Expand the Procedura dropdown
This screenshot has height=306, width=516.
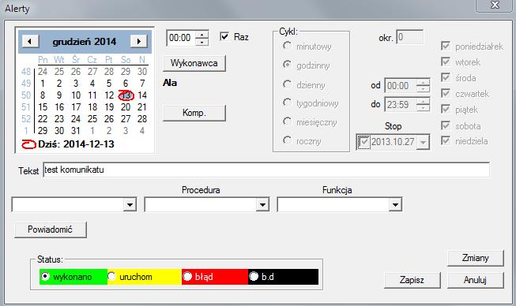[x=262, y=205]
